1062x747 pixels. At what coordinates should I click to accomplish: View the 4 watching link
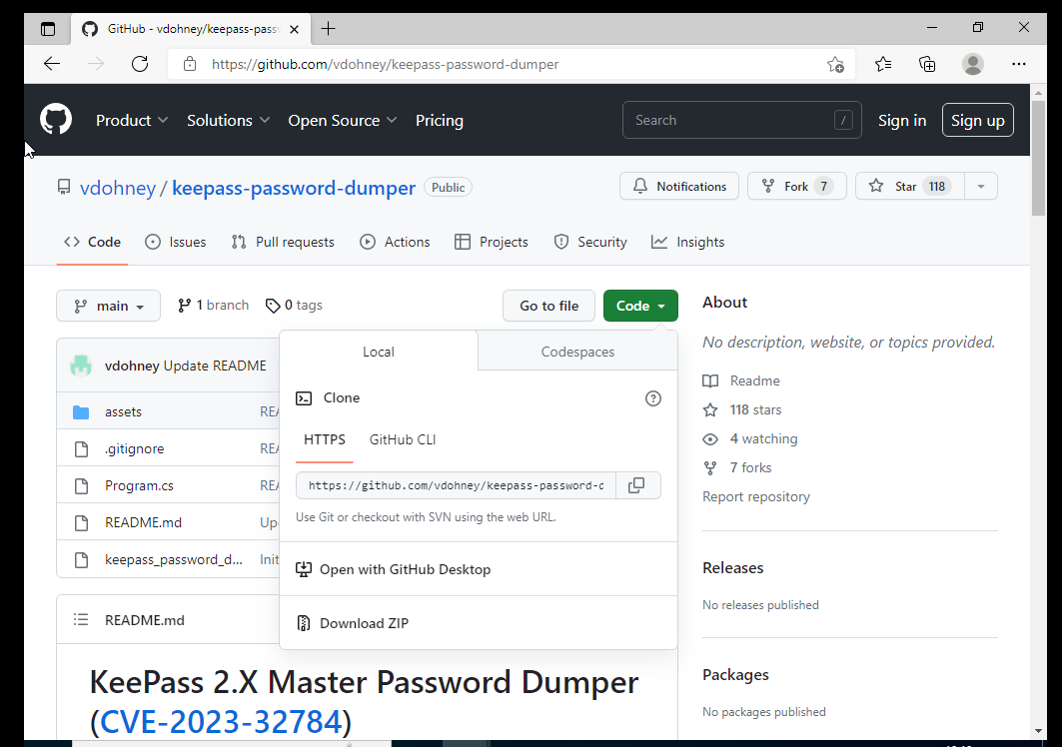pyautogui.click(x=750, y=438)
